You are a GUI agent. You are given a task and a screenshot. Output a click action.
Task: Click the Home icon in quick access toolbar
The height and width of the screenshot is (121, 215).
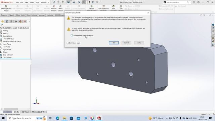[x=54, y=2]
